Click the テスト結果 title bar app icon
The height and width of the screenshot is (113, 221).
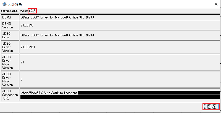(x=4, y=4)
